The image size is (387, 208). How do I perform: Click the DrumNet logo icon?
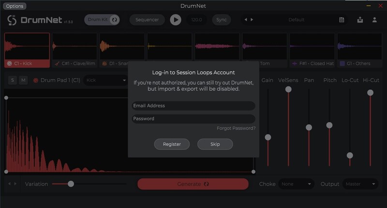coord(12,20)
